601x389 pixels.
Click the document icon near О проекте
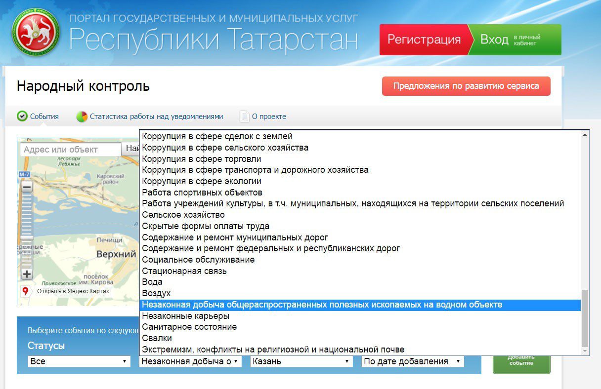coord(244,117)
